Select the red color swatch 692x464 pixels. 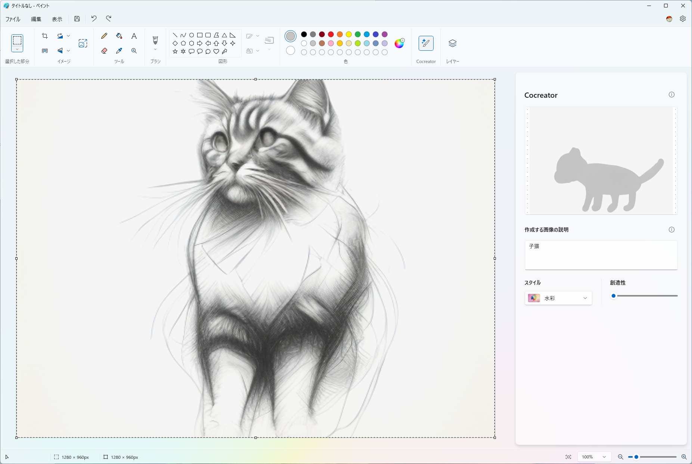[x=331, y=34]
